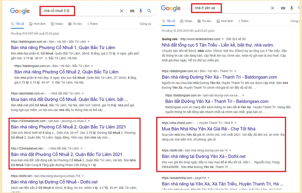Open 'Bán nhà đất Phường Cổ Nhuế 2 ... 2021' result
Screen dimensions: 302x193
[66, 154]
